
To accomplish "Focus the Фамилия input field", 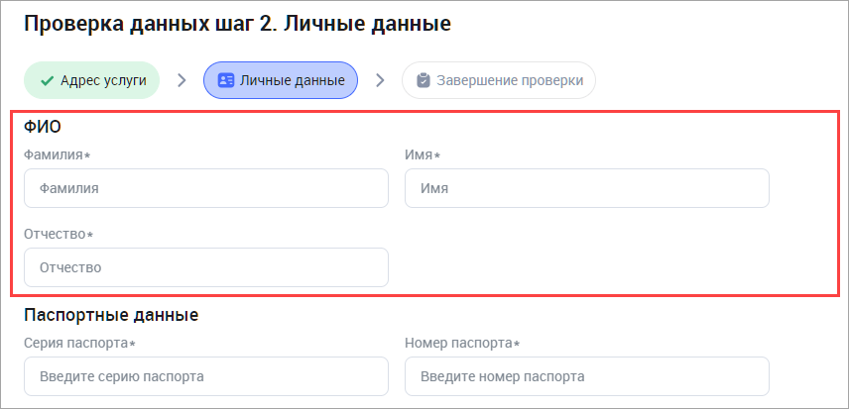I will [205, 188].
